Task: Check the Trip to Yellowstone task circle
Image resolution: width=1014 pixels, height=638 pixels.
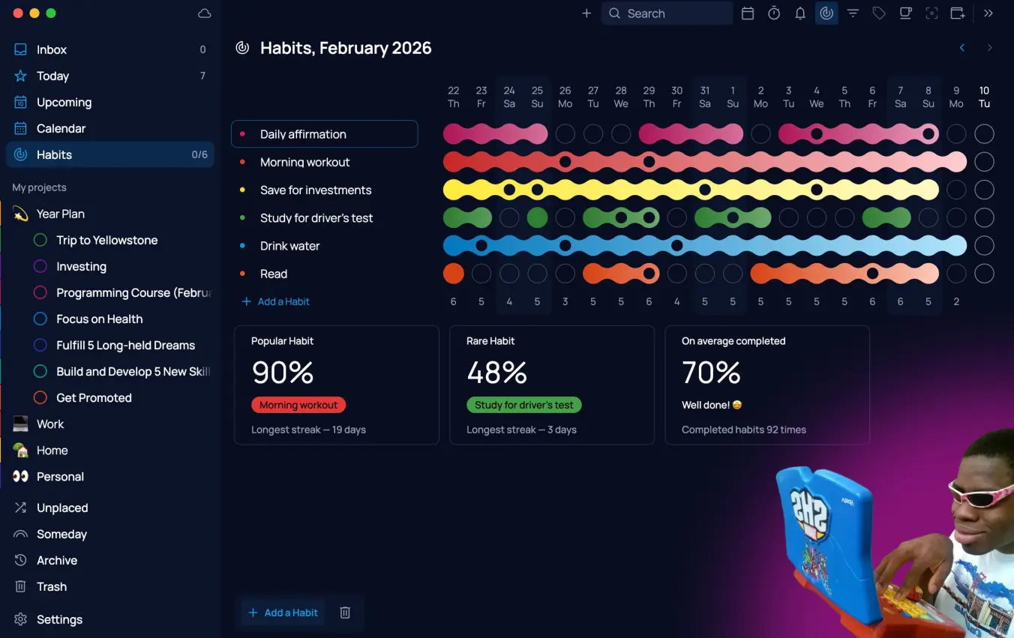Action: pyautogui.click(x=41, y=241)
